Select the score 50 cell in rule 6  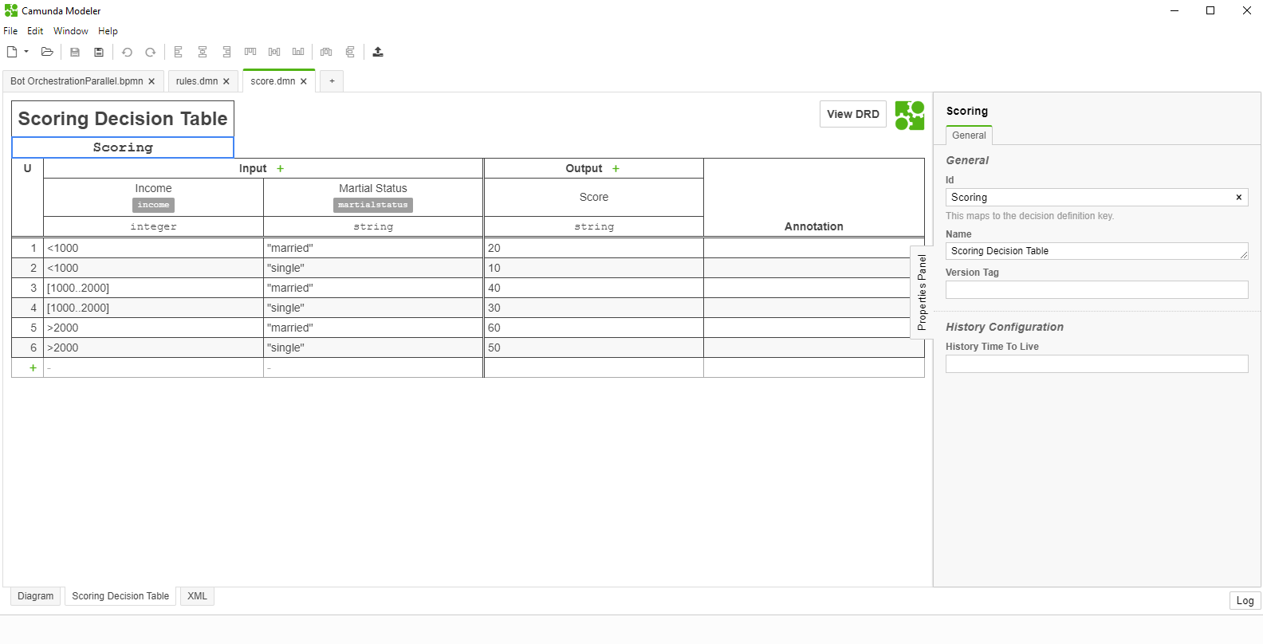tap(594, 348)
